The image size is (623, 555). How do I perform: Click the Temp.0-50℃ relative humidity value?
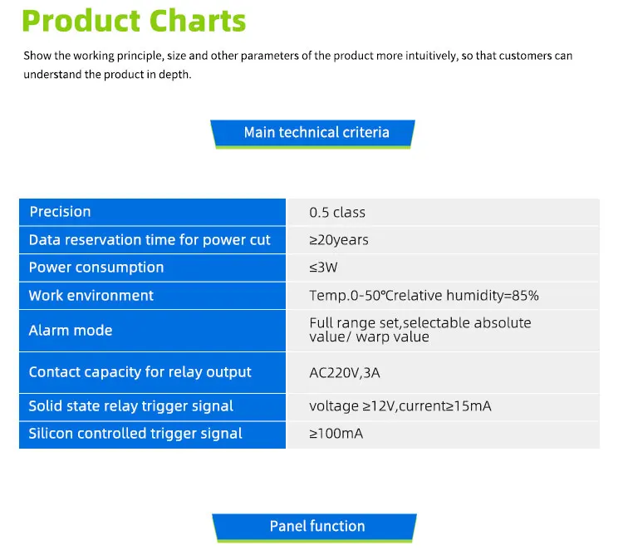(x=424, y=296)
